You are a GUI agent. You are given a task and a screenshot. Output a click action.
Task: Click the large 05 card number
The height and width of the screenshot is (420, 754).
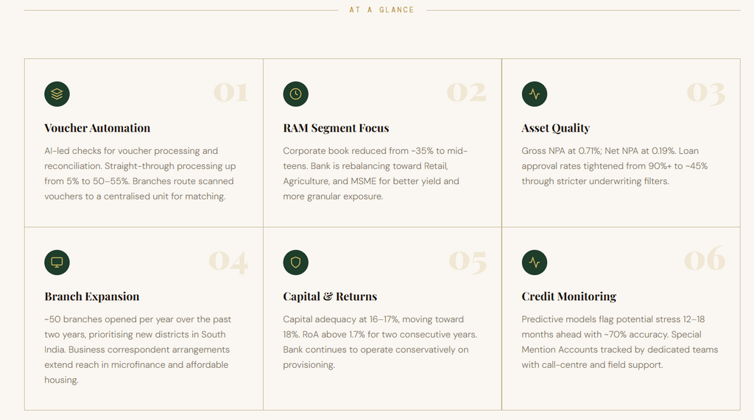[468, 261]
